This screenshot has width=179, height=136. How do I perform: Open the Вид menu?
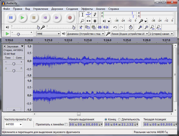pos(28,9)
